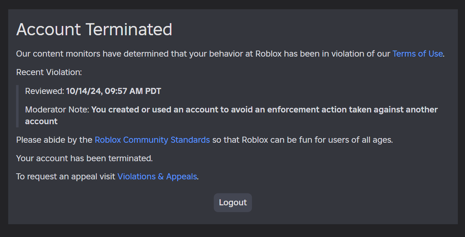Click the "Reviewed:" label
The image size is (465, 237).
click(x=45, y=91)
